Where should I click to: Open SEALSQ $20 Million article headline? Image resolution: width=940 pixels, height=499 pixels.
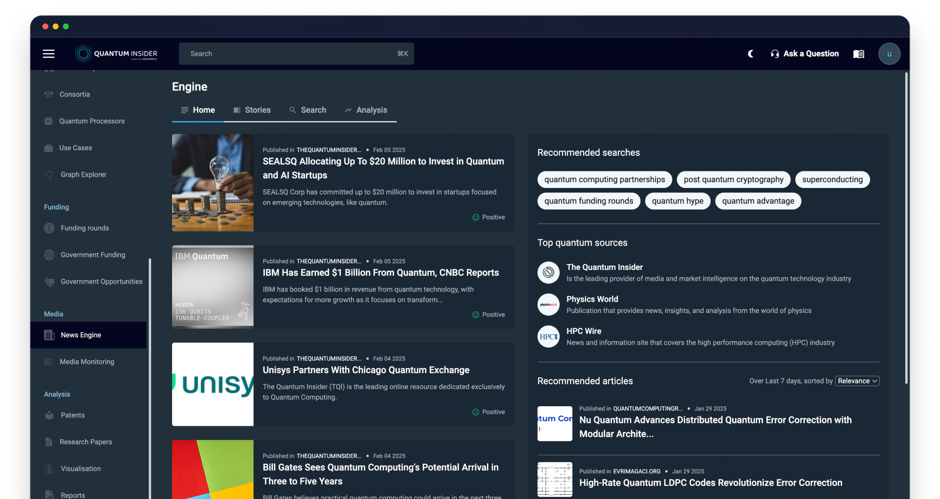[x=383, y=168]
